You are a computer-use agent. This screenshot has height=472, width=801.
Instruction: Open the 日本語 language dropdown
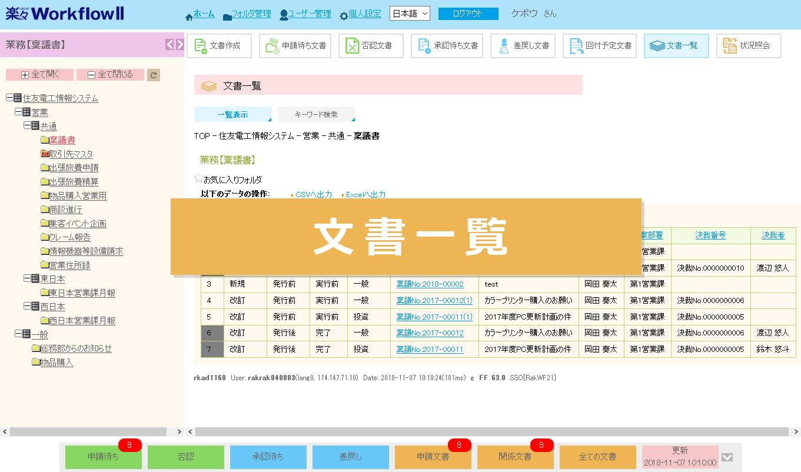pyautogui.click(x=410, y=14)
